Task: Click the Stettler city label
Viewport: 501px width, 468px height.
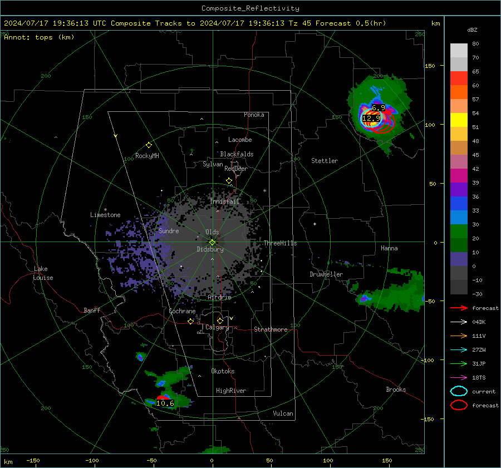Action: pos(325,161)
